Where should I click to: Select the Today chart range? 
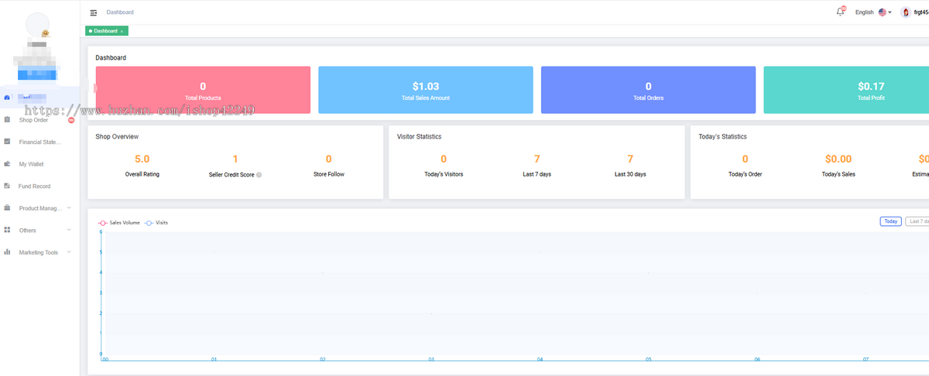891,221
